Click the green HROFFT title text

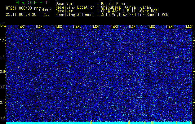[x=32, y=2]
